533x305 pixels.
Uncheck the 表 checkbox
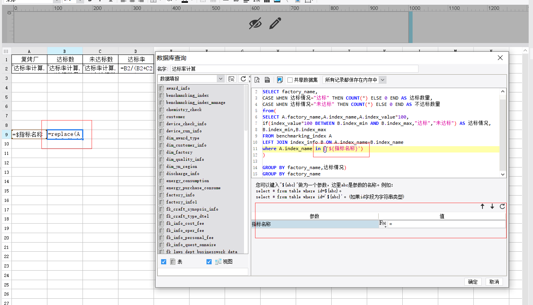[x=164, y=262]
